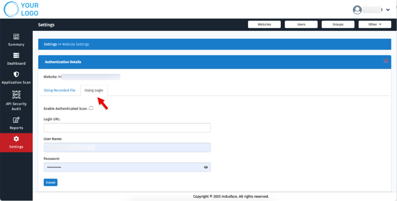Open the Websites settings button
397x201 pixels.
tap(264, 24)
